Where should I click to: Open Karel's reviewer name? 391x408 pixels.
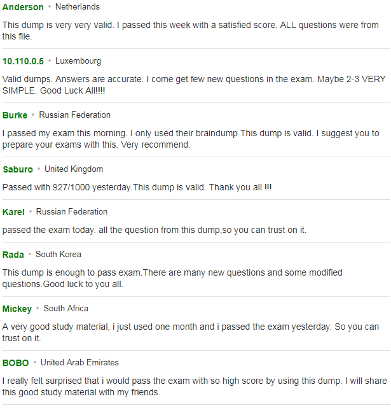tap(13, 212)
